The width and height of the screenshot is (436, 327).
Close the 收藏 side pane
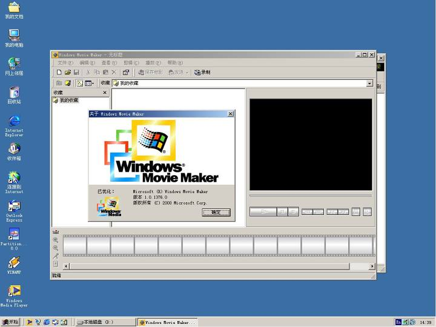[105, 93]
